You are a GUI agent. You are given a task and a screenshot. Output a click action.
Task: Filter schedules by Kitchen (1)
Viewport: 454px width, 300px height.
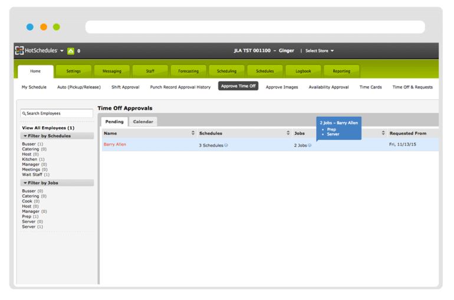click(33, 159)
